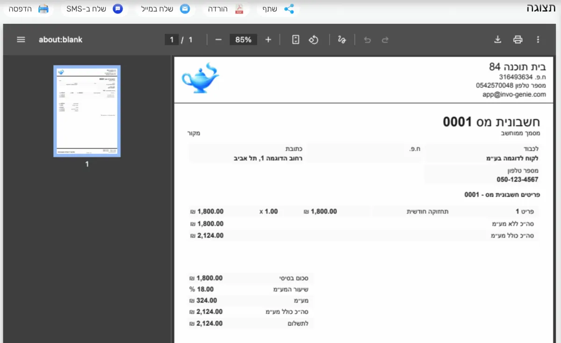
Task: Click the VAT amount 324.00
Action: [203, 300]
